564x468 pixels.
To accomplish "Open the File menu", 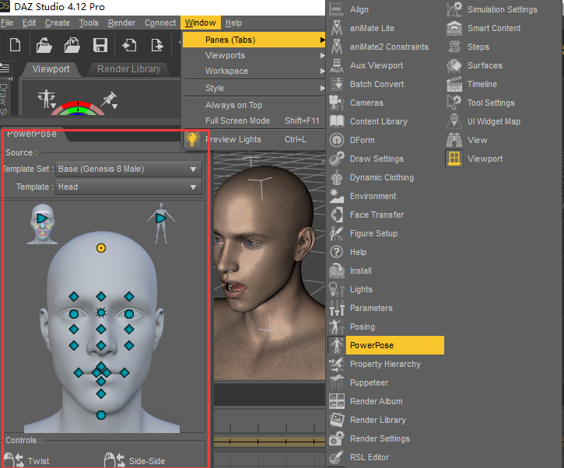I will [x=7, y=23].
